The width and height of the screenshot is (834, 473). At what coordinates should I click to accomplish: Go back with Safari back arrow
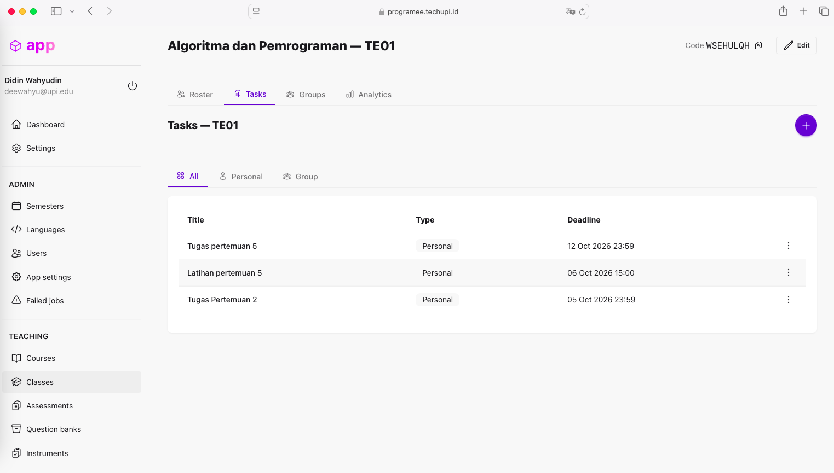[90, 11]
